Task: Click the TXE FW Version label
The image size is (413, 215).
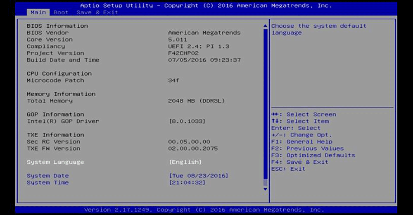Action: (x=53, y=148)
